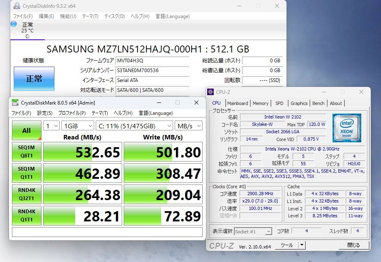Image resolution: width=381 pixels, height=262 pixels.
Task: Click the 閉じる button in CPU-Z
Action: point(353,245)
